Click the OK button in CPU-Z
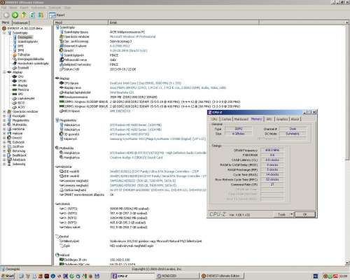 pyautogui.click(x=305, y=214)
